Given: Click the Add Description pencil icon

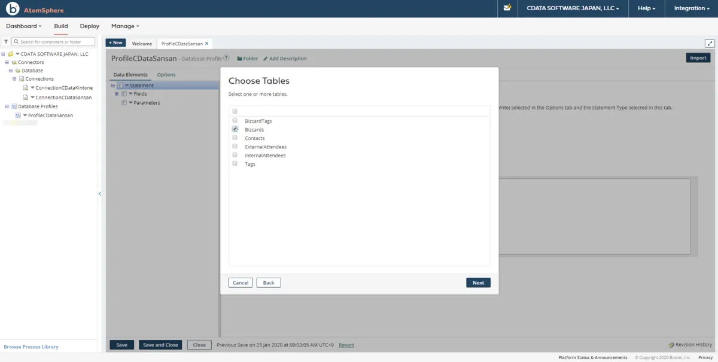Looking at the screenshot, I should click(x=266, y=59).
